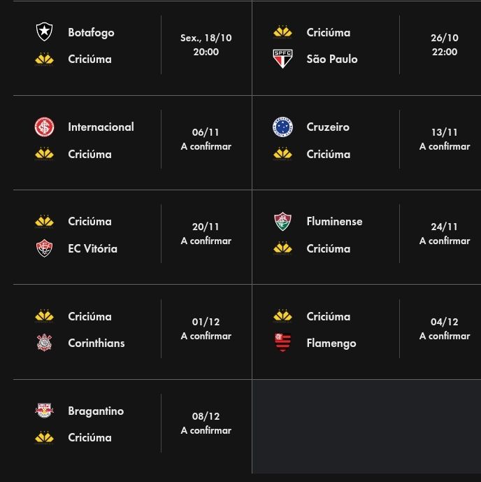Select the Cruzeiro team name
This screenshot has width=481, height=482.
point(328,127)
